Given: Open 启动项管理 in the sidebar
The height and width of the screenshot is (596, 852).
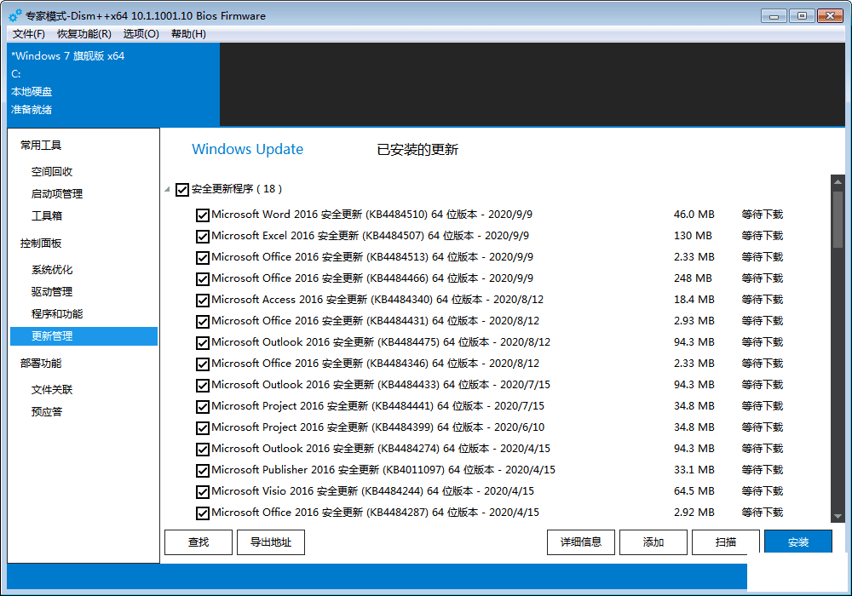Looking at the screenshot, I should click(57, 194).
